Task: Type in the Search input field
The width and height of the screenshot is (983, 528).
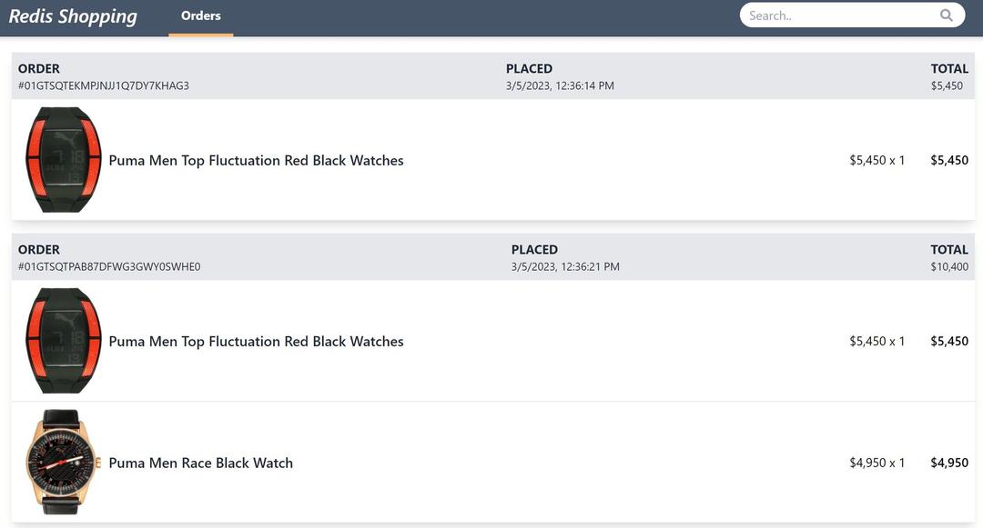Action: click(837, 15)
